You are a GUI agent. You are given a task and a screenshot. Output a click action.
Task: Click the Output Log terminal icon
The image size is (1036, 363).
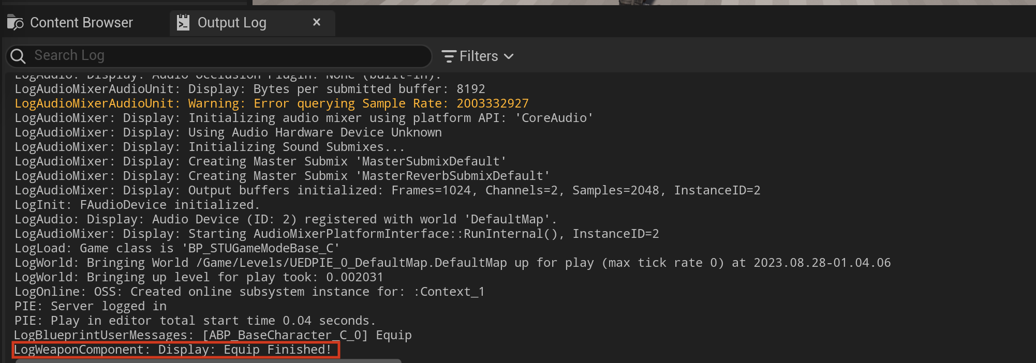pos(183,23)
